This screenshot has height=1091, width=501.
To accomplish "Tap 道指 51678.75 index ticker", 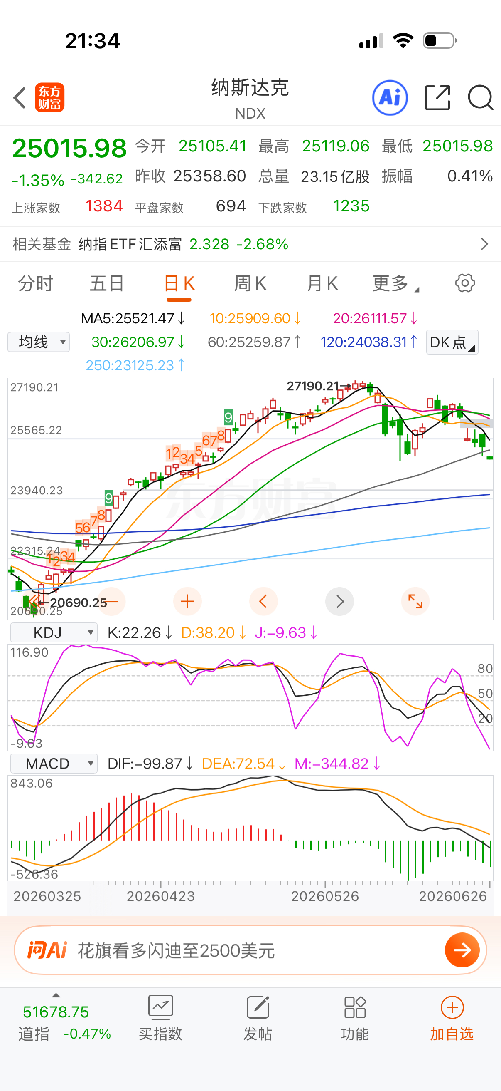I will (x=64, y=1022).
